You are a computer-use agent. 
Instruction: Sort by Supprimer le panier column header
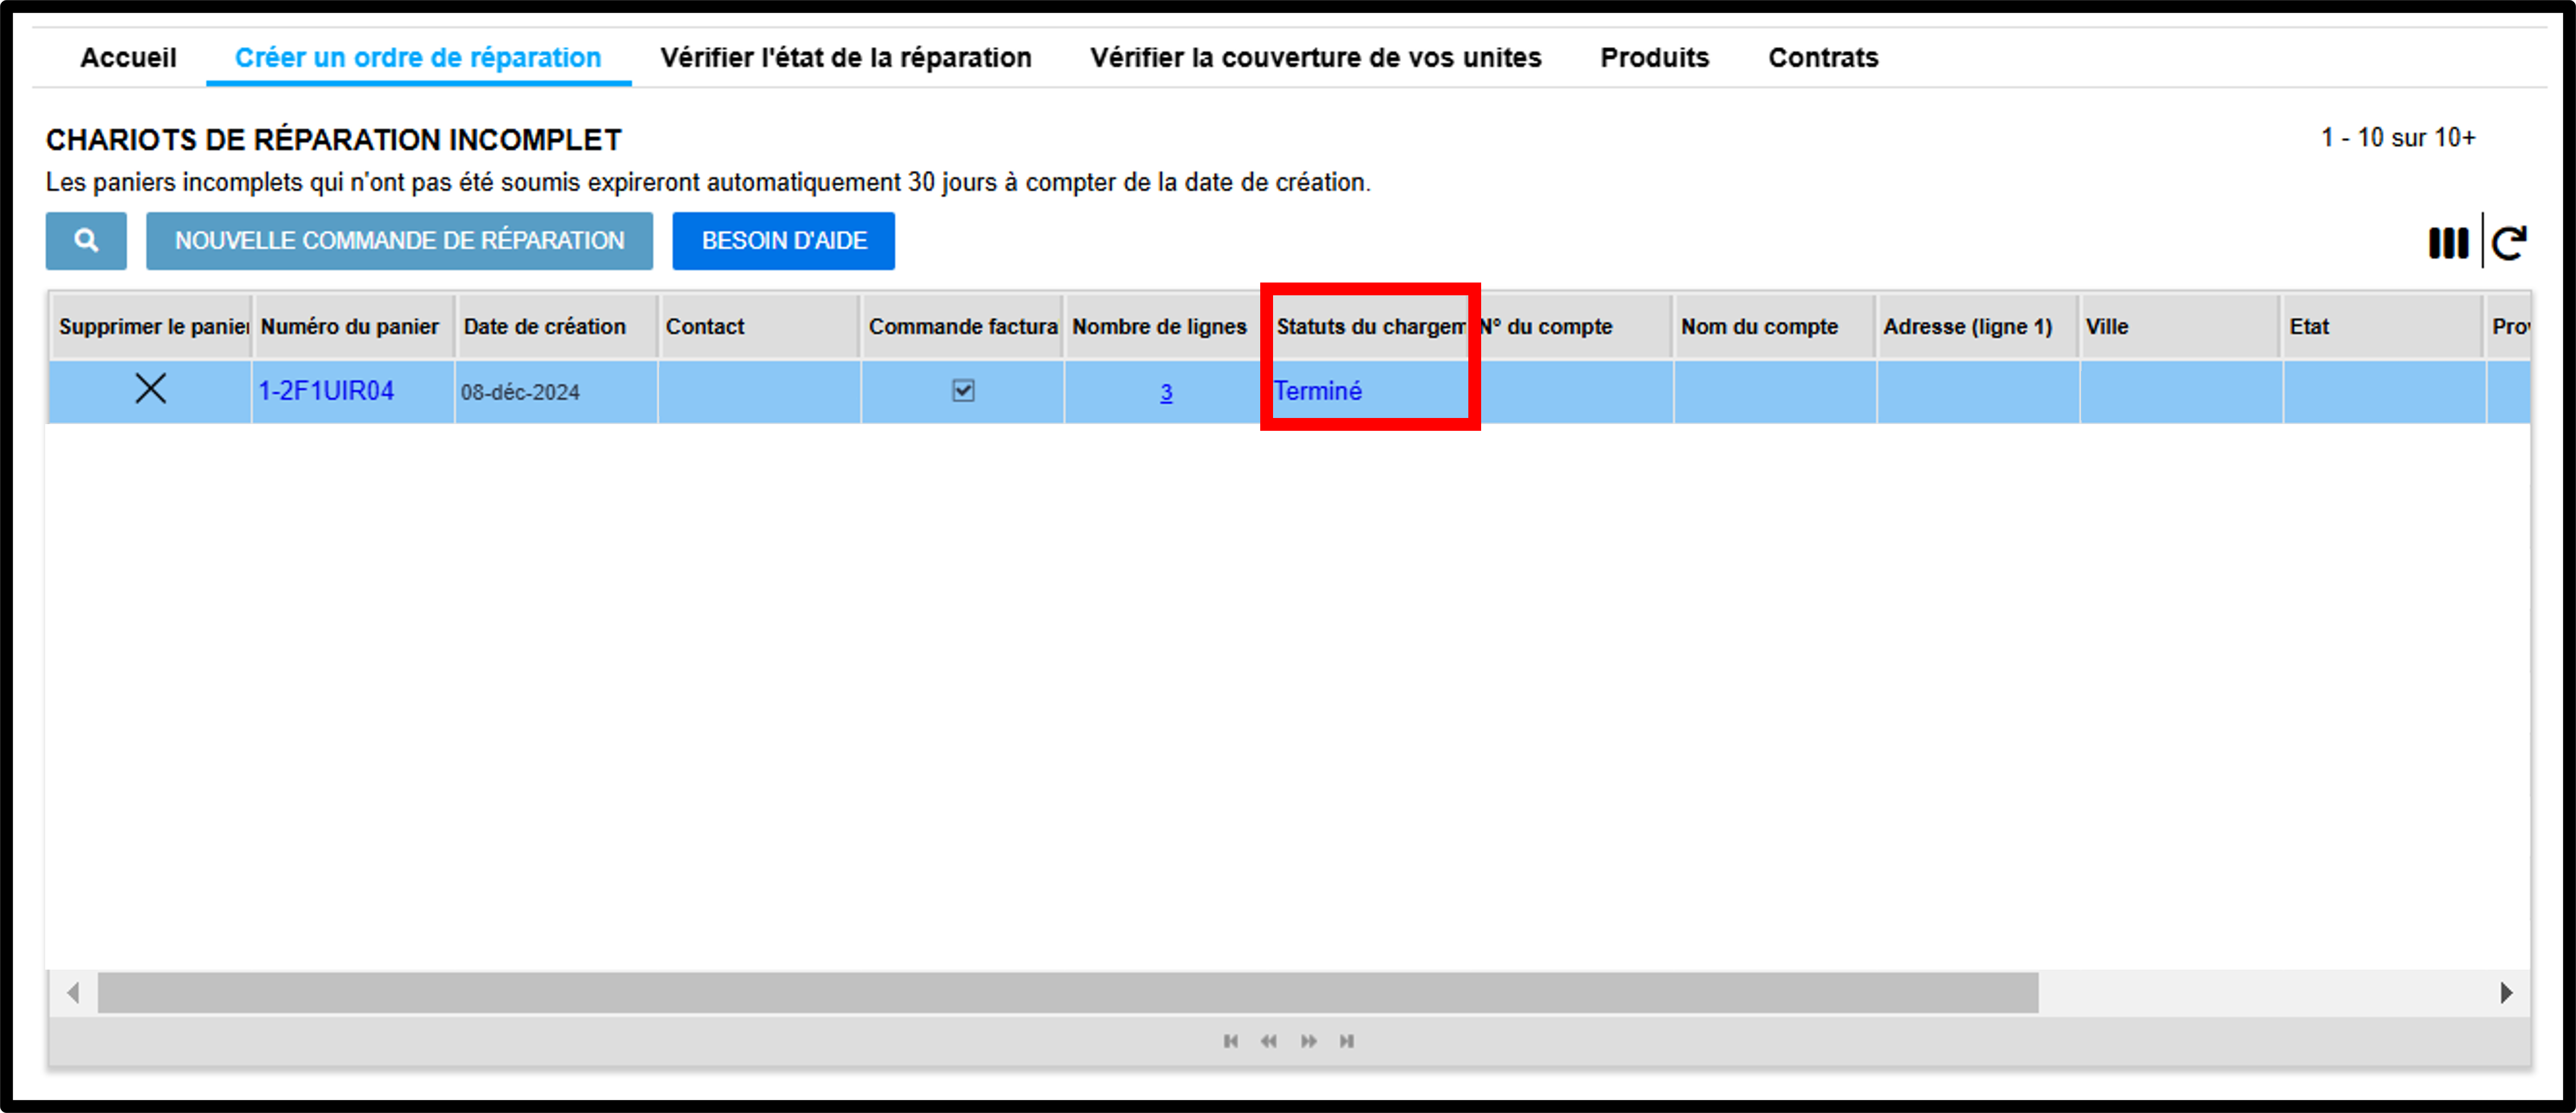pyautogui.click(x=151, y=327)
